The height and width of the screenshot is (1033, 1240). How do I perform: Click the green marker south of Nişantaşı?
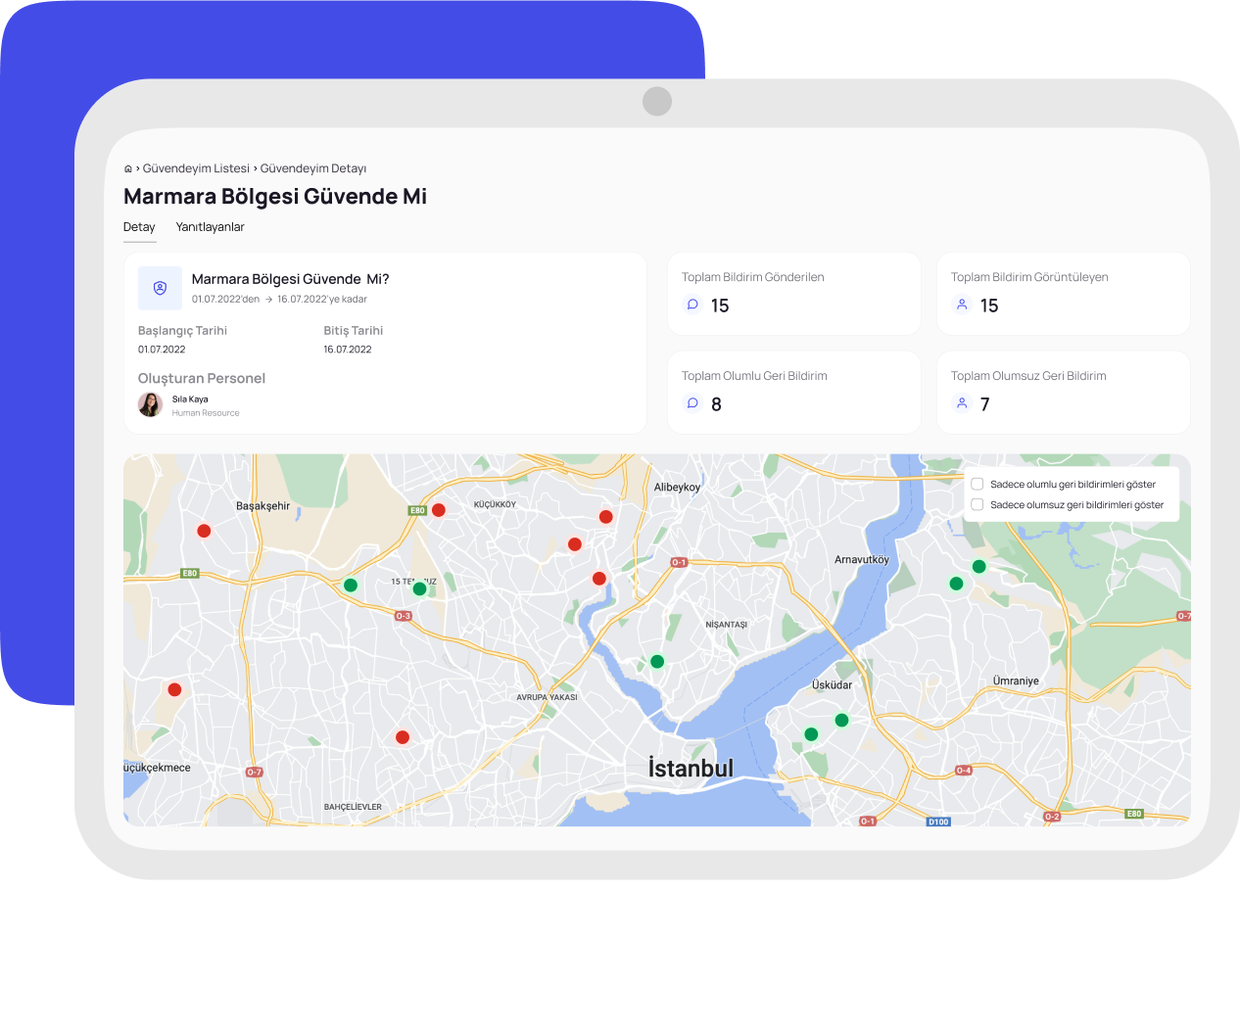(657, 662)
